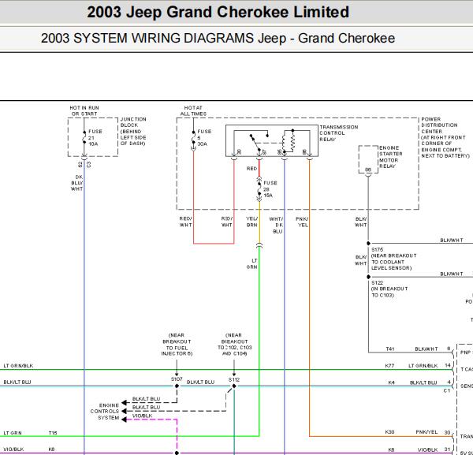Click the 'K30' circuit code

coord(389,432)
